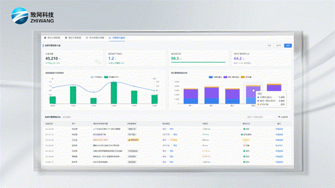Click the chart icon on the active tab

(110, 38)
